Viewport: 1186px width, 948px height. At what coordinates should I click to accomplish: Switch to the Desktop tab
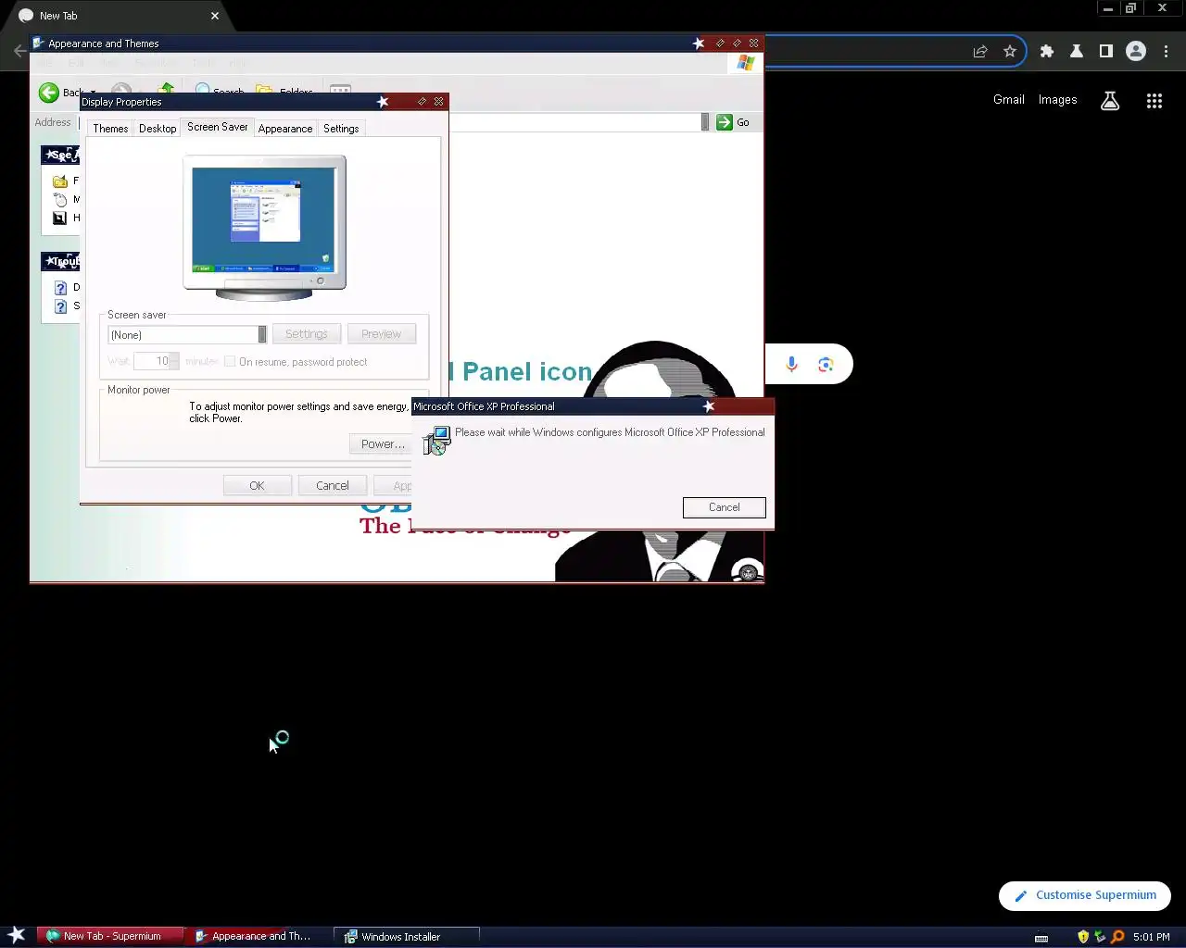158,129
